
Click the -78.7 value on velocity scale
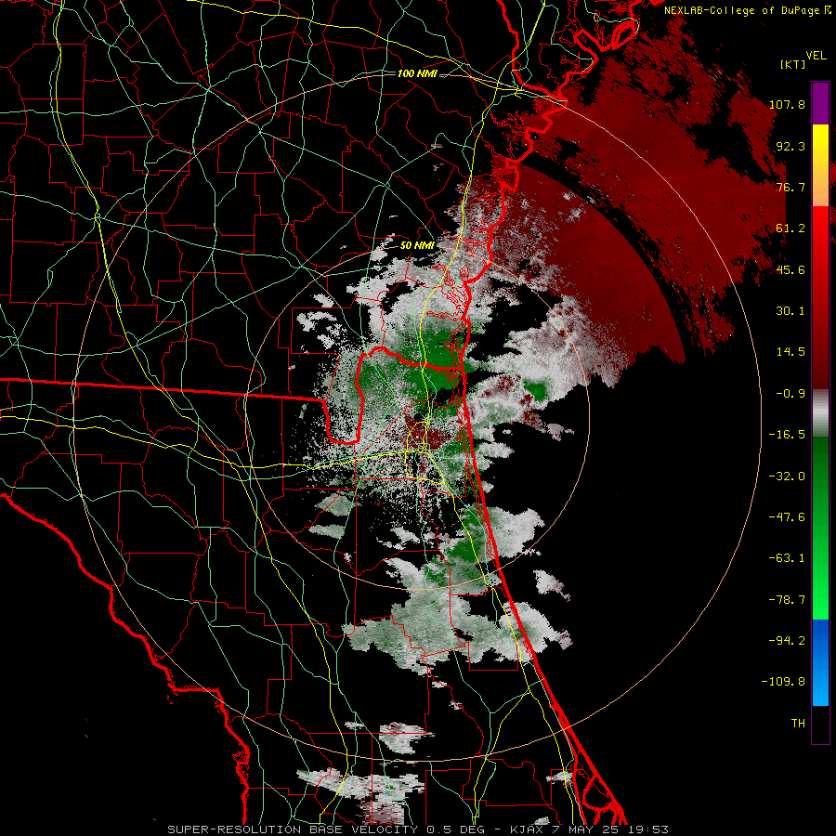pos(787,600)
